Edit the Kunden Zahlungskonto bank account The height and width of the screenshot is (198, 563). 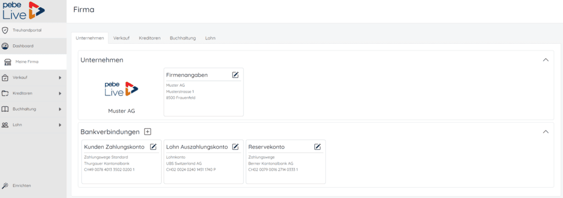(x=153, y=147)
